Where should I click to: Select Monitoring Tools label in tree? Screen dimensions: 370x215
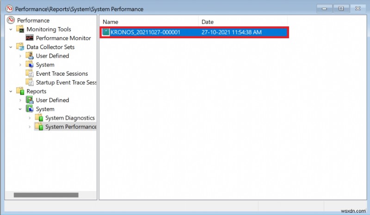click(49, 29)
